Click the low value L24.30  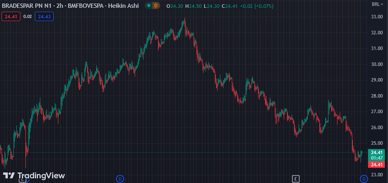point(211,6)
